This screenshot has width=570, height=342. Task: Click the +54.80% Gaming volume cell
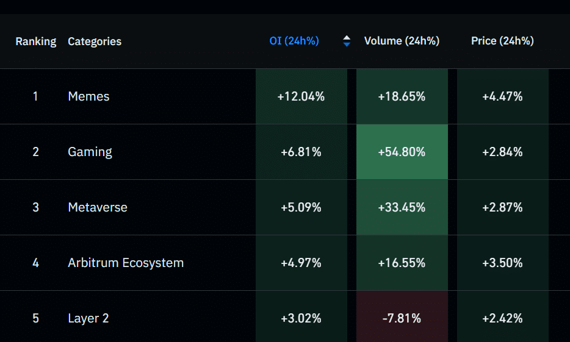(x=402, y=152)
